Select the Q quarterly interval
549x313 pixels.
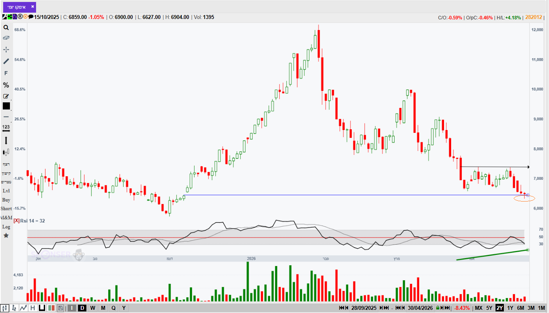pyautogui.click(x=113, y=308)
